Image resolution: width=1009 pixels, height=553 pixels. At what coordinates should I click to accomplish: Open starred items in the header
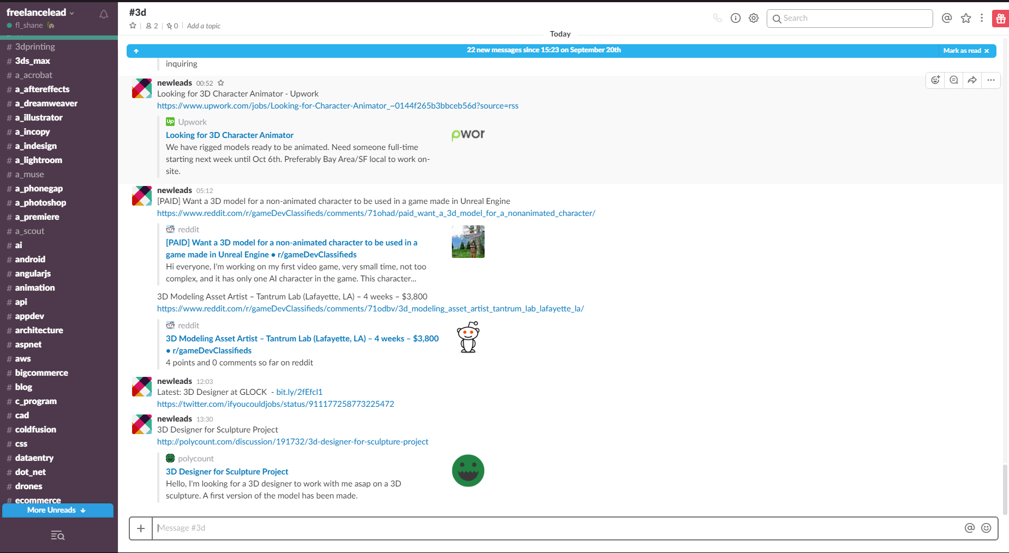966,18
